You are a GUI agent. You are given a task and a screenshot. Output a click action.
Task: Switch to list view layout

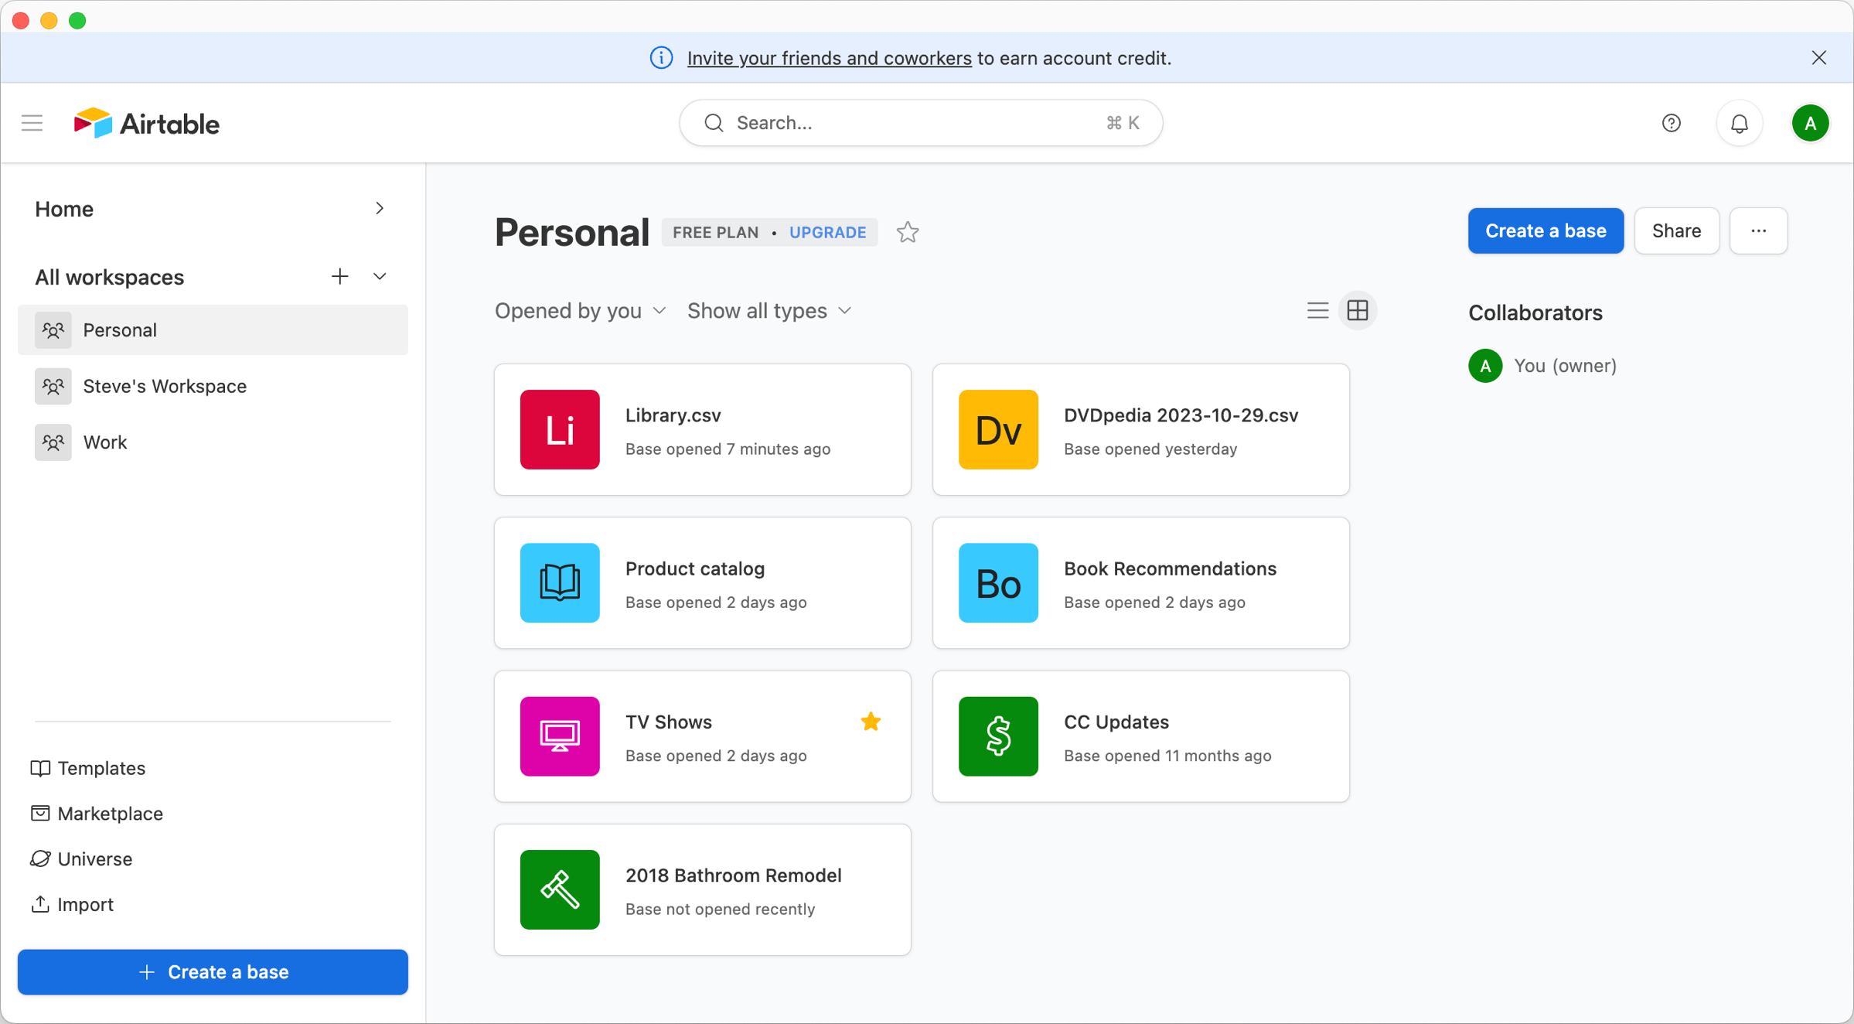point(1317,311)
